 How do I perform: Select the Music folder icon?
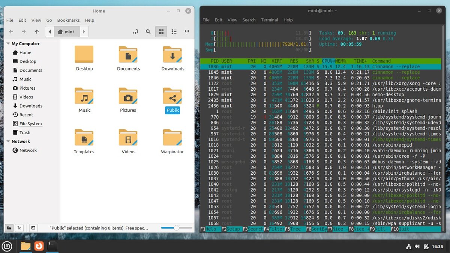[x=84, y=96]
